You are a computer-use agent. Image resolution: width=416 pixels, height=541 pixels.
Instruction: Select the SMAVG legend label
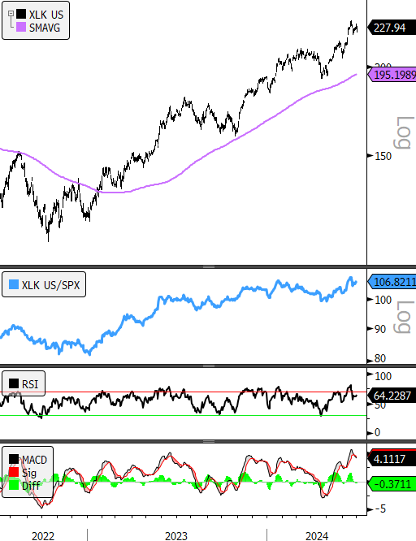(45, 28)
